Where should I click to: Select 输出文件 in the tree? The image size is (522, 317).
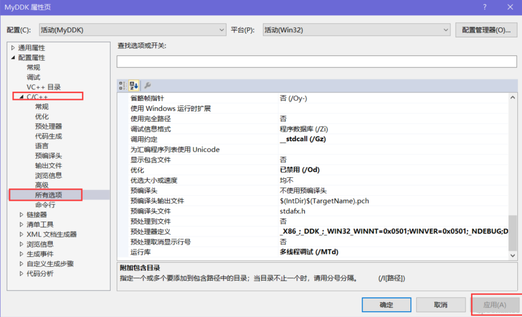pyautogui.click(x=49, y=166)
